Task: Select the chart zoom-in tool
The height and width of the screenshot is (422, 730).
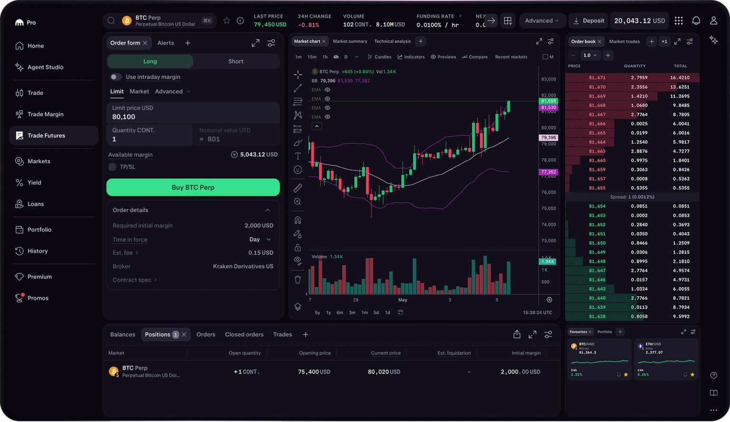Action: pos(298,202)
